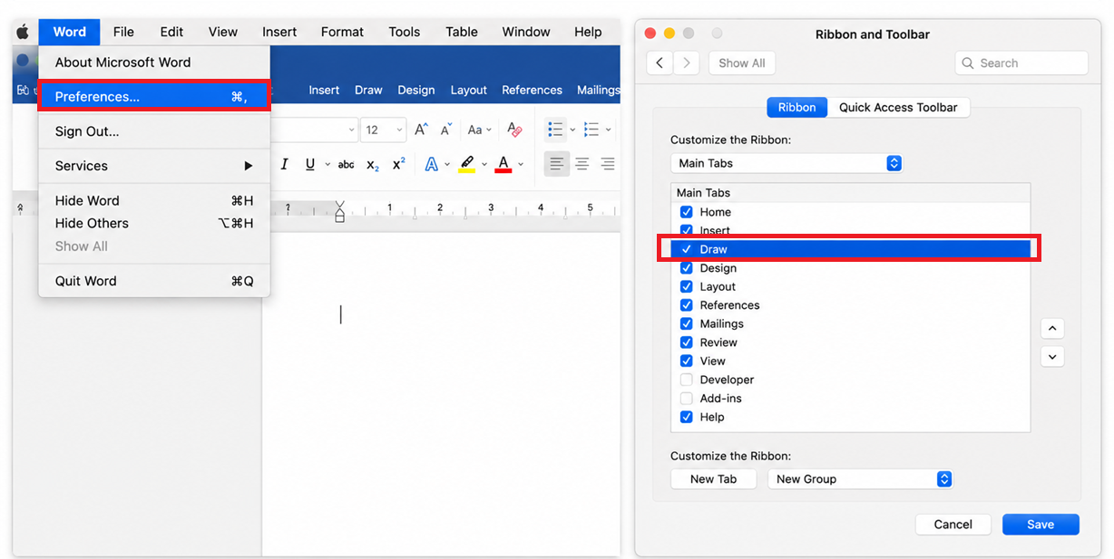Uncheck the Help tab checkbox
The width and height of the screenshot is (1114, 559).
(x=687, y=417)
